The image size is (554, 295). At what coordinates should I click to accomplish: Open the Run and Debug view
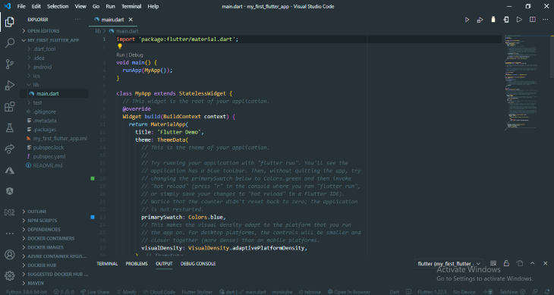pyautogui.click(x=10, y=85)
